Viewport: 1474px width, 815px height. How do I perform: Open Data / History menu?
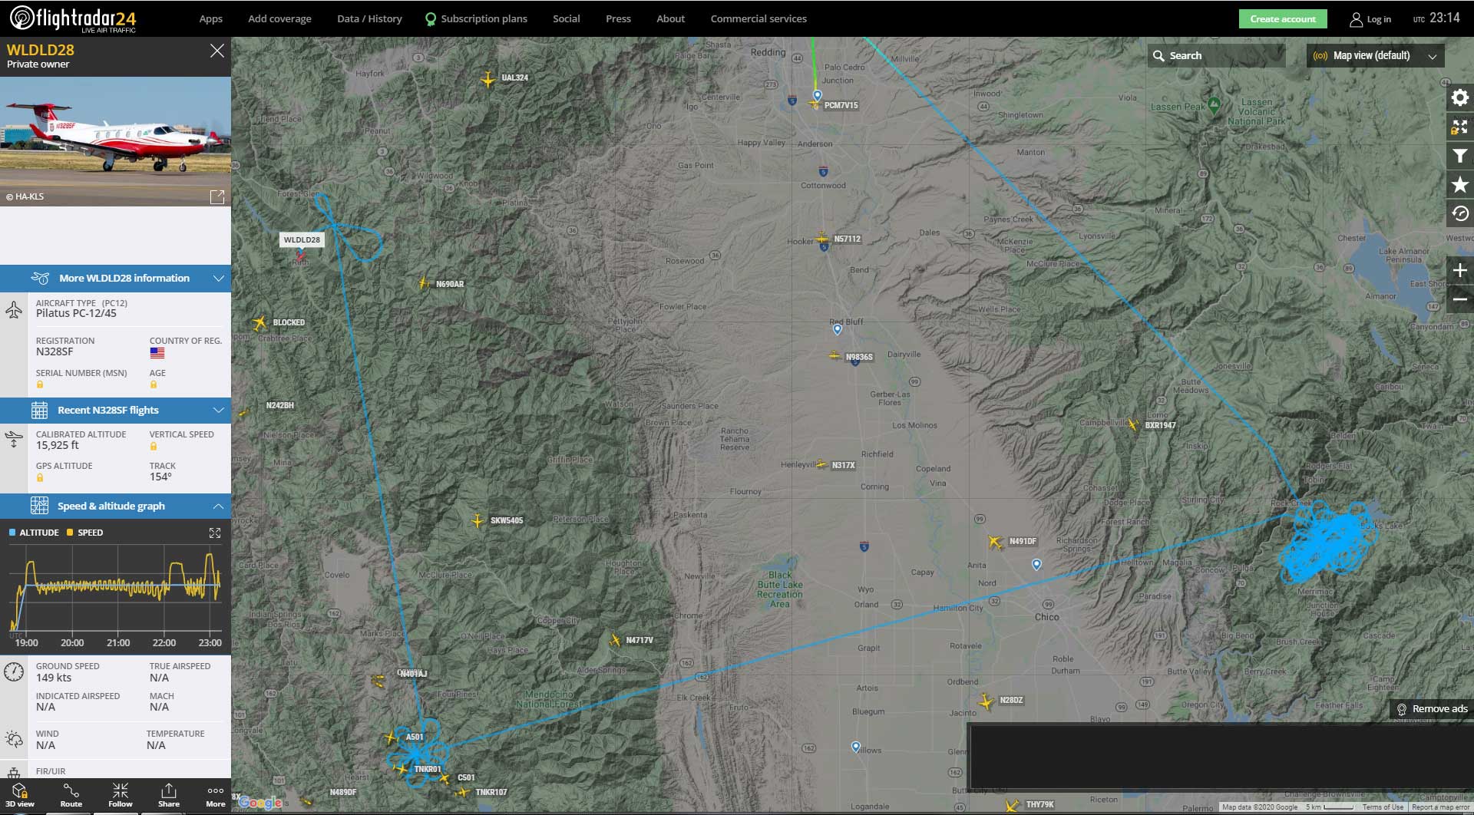(369, 19)
